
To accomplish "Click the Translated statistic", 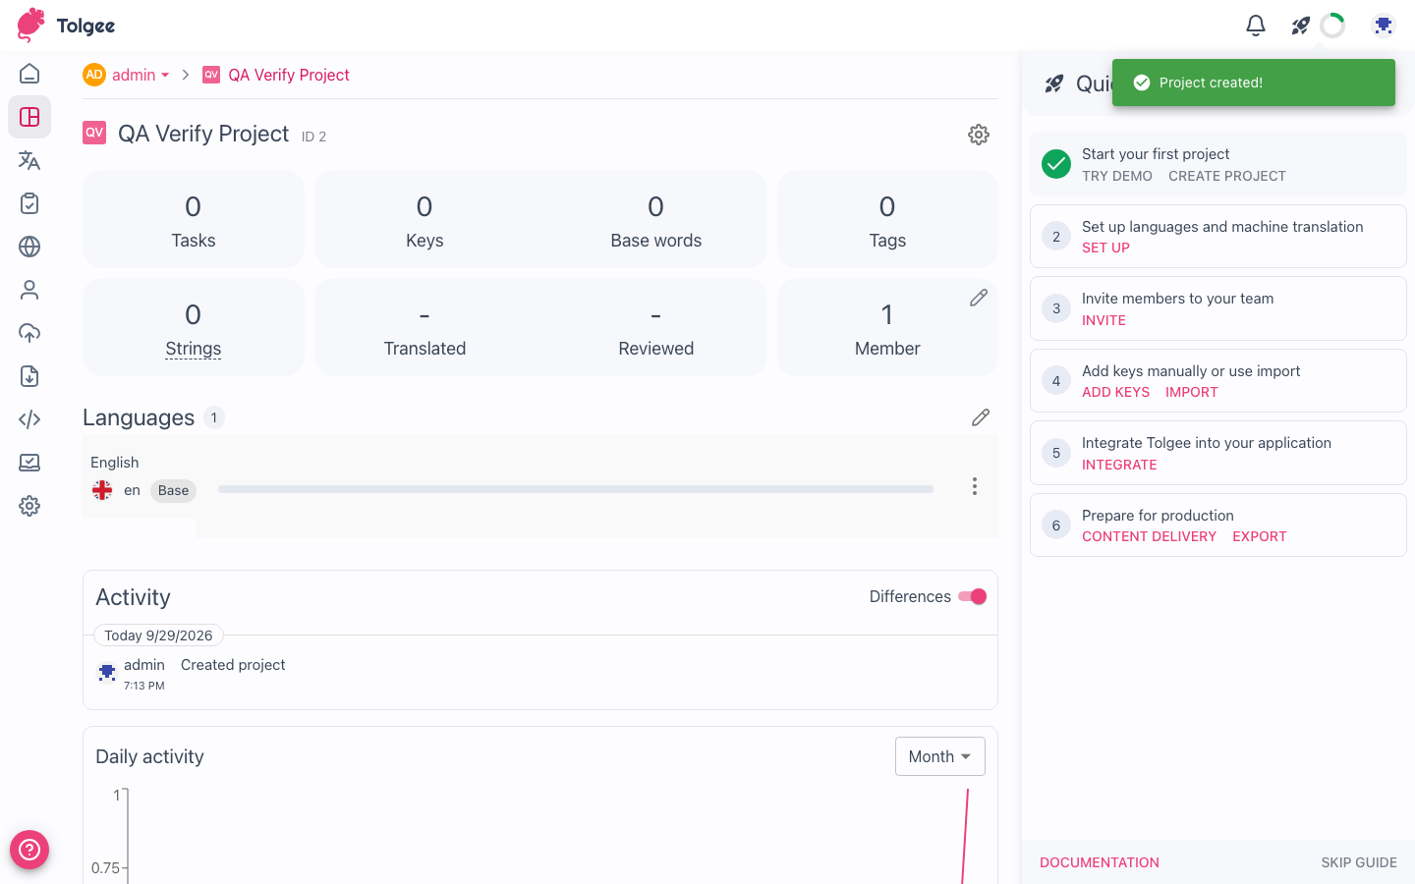I will (424, 327).
